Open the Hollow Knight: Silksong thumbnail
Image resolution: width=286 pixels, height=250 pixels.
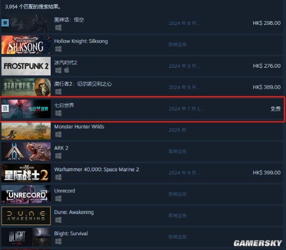(26, 45)
